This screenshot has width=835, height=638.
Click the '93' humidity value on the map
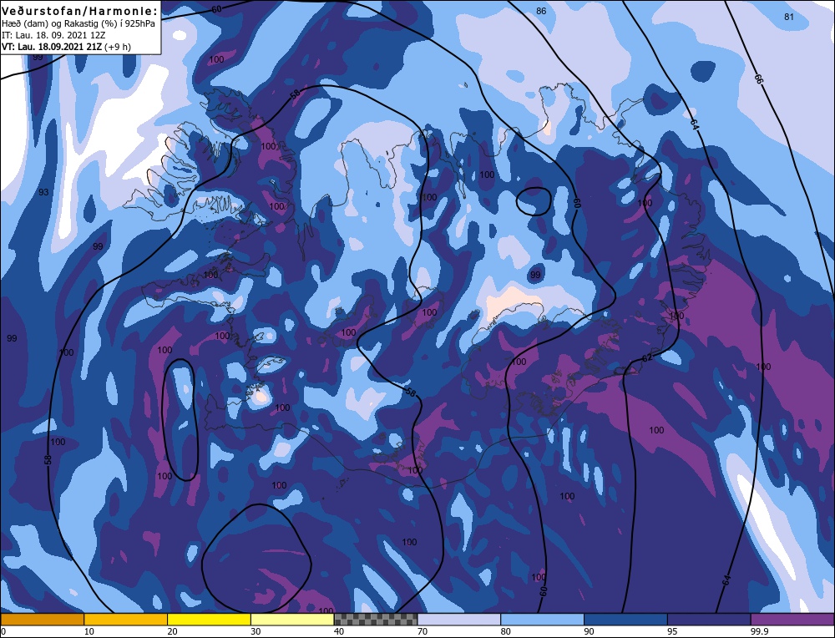(x=43, y=192)
